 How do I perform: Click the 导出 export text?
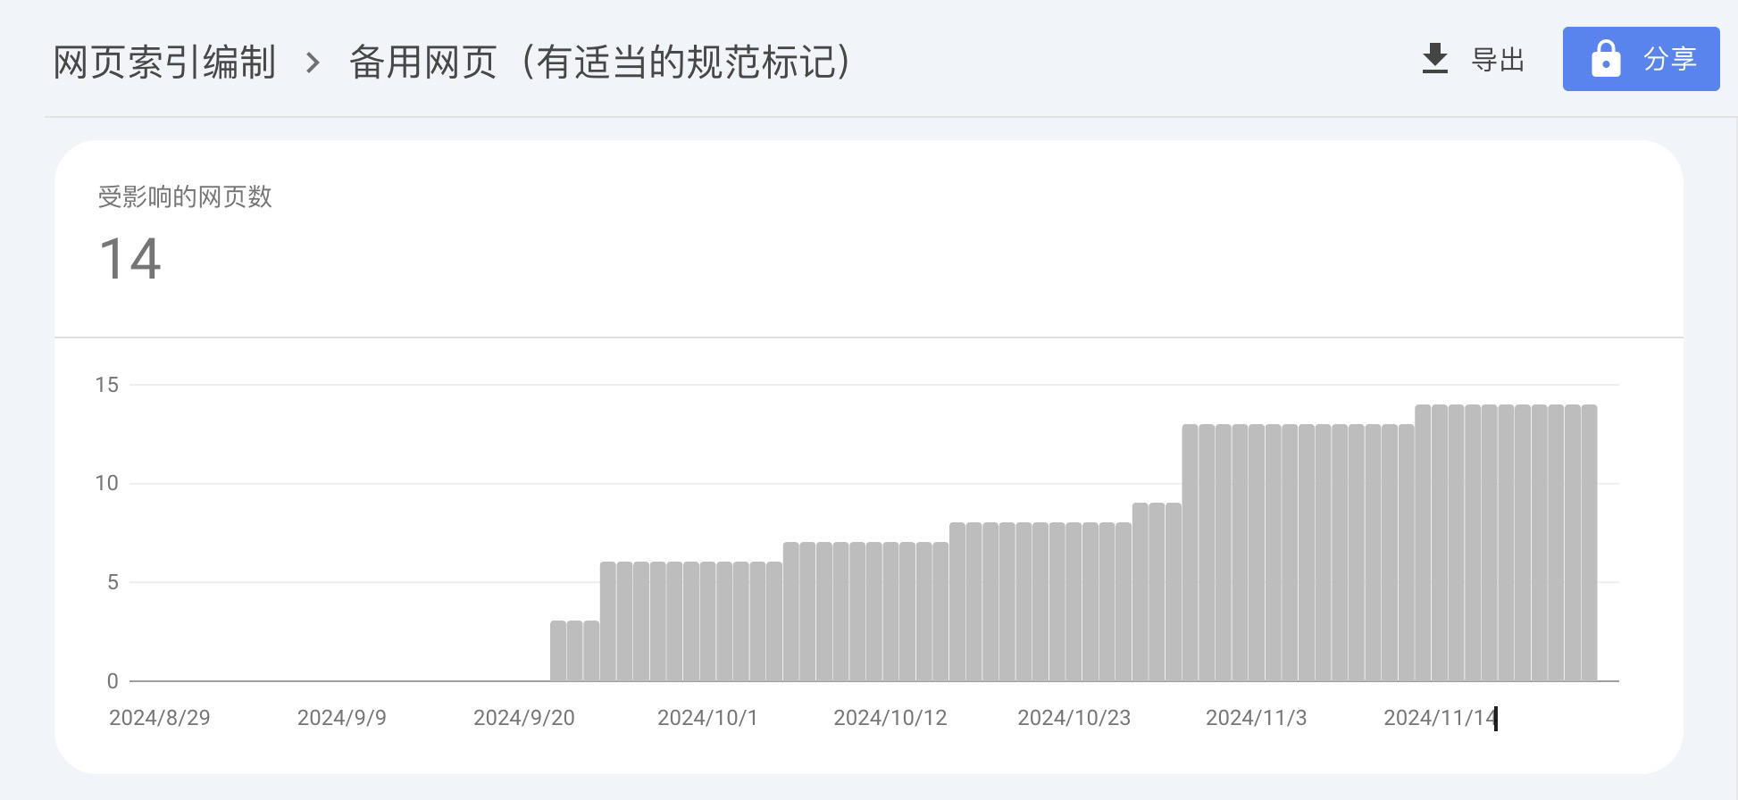click(x=1498, y=60)
